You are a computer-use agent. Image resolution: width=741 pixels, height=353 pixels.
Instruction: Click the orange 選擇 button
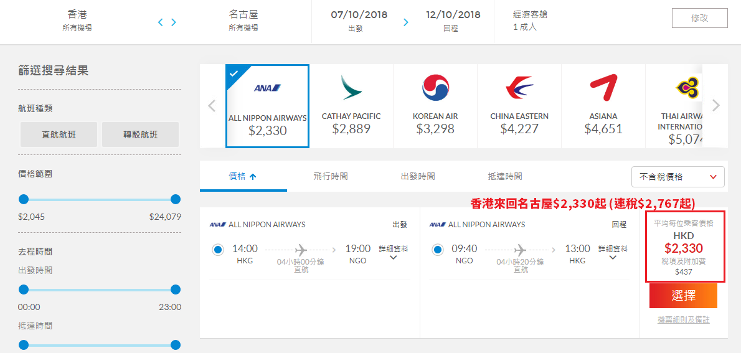pyautogui.click(x=683, y=296)
